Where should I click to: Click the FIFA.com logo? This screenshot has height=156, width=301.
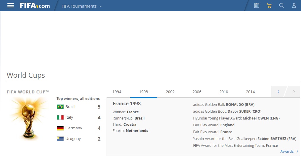tap(34, 6)
